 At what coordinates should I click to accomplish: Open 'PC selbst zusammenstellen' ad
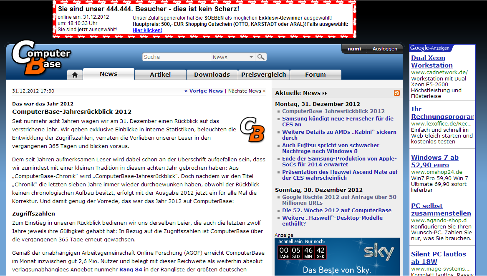[441, 210]
